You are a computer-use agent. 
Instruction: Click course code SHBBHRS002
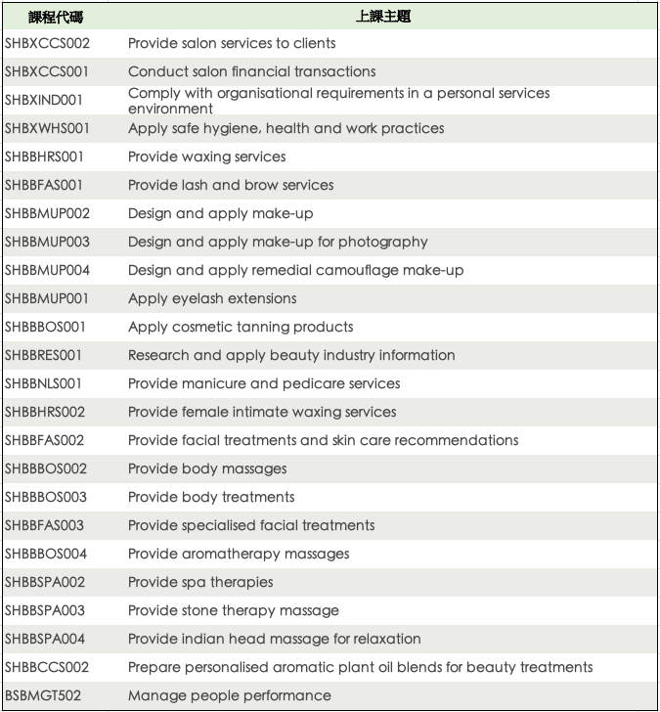click(x=45, y=412)
